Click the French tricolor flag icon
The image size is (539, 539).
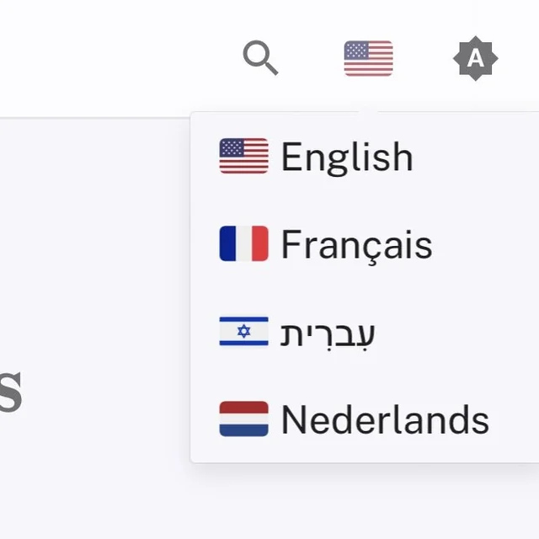coord(243,244)
